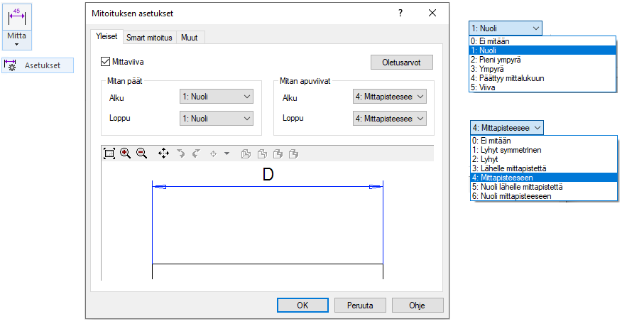This screenshot has height=324, width=622.
Task: Open the Mitan apuviivat Loppu dropdown
Action: 390,119
